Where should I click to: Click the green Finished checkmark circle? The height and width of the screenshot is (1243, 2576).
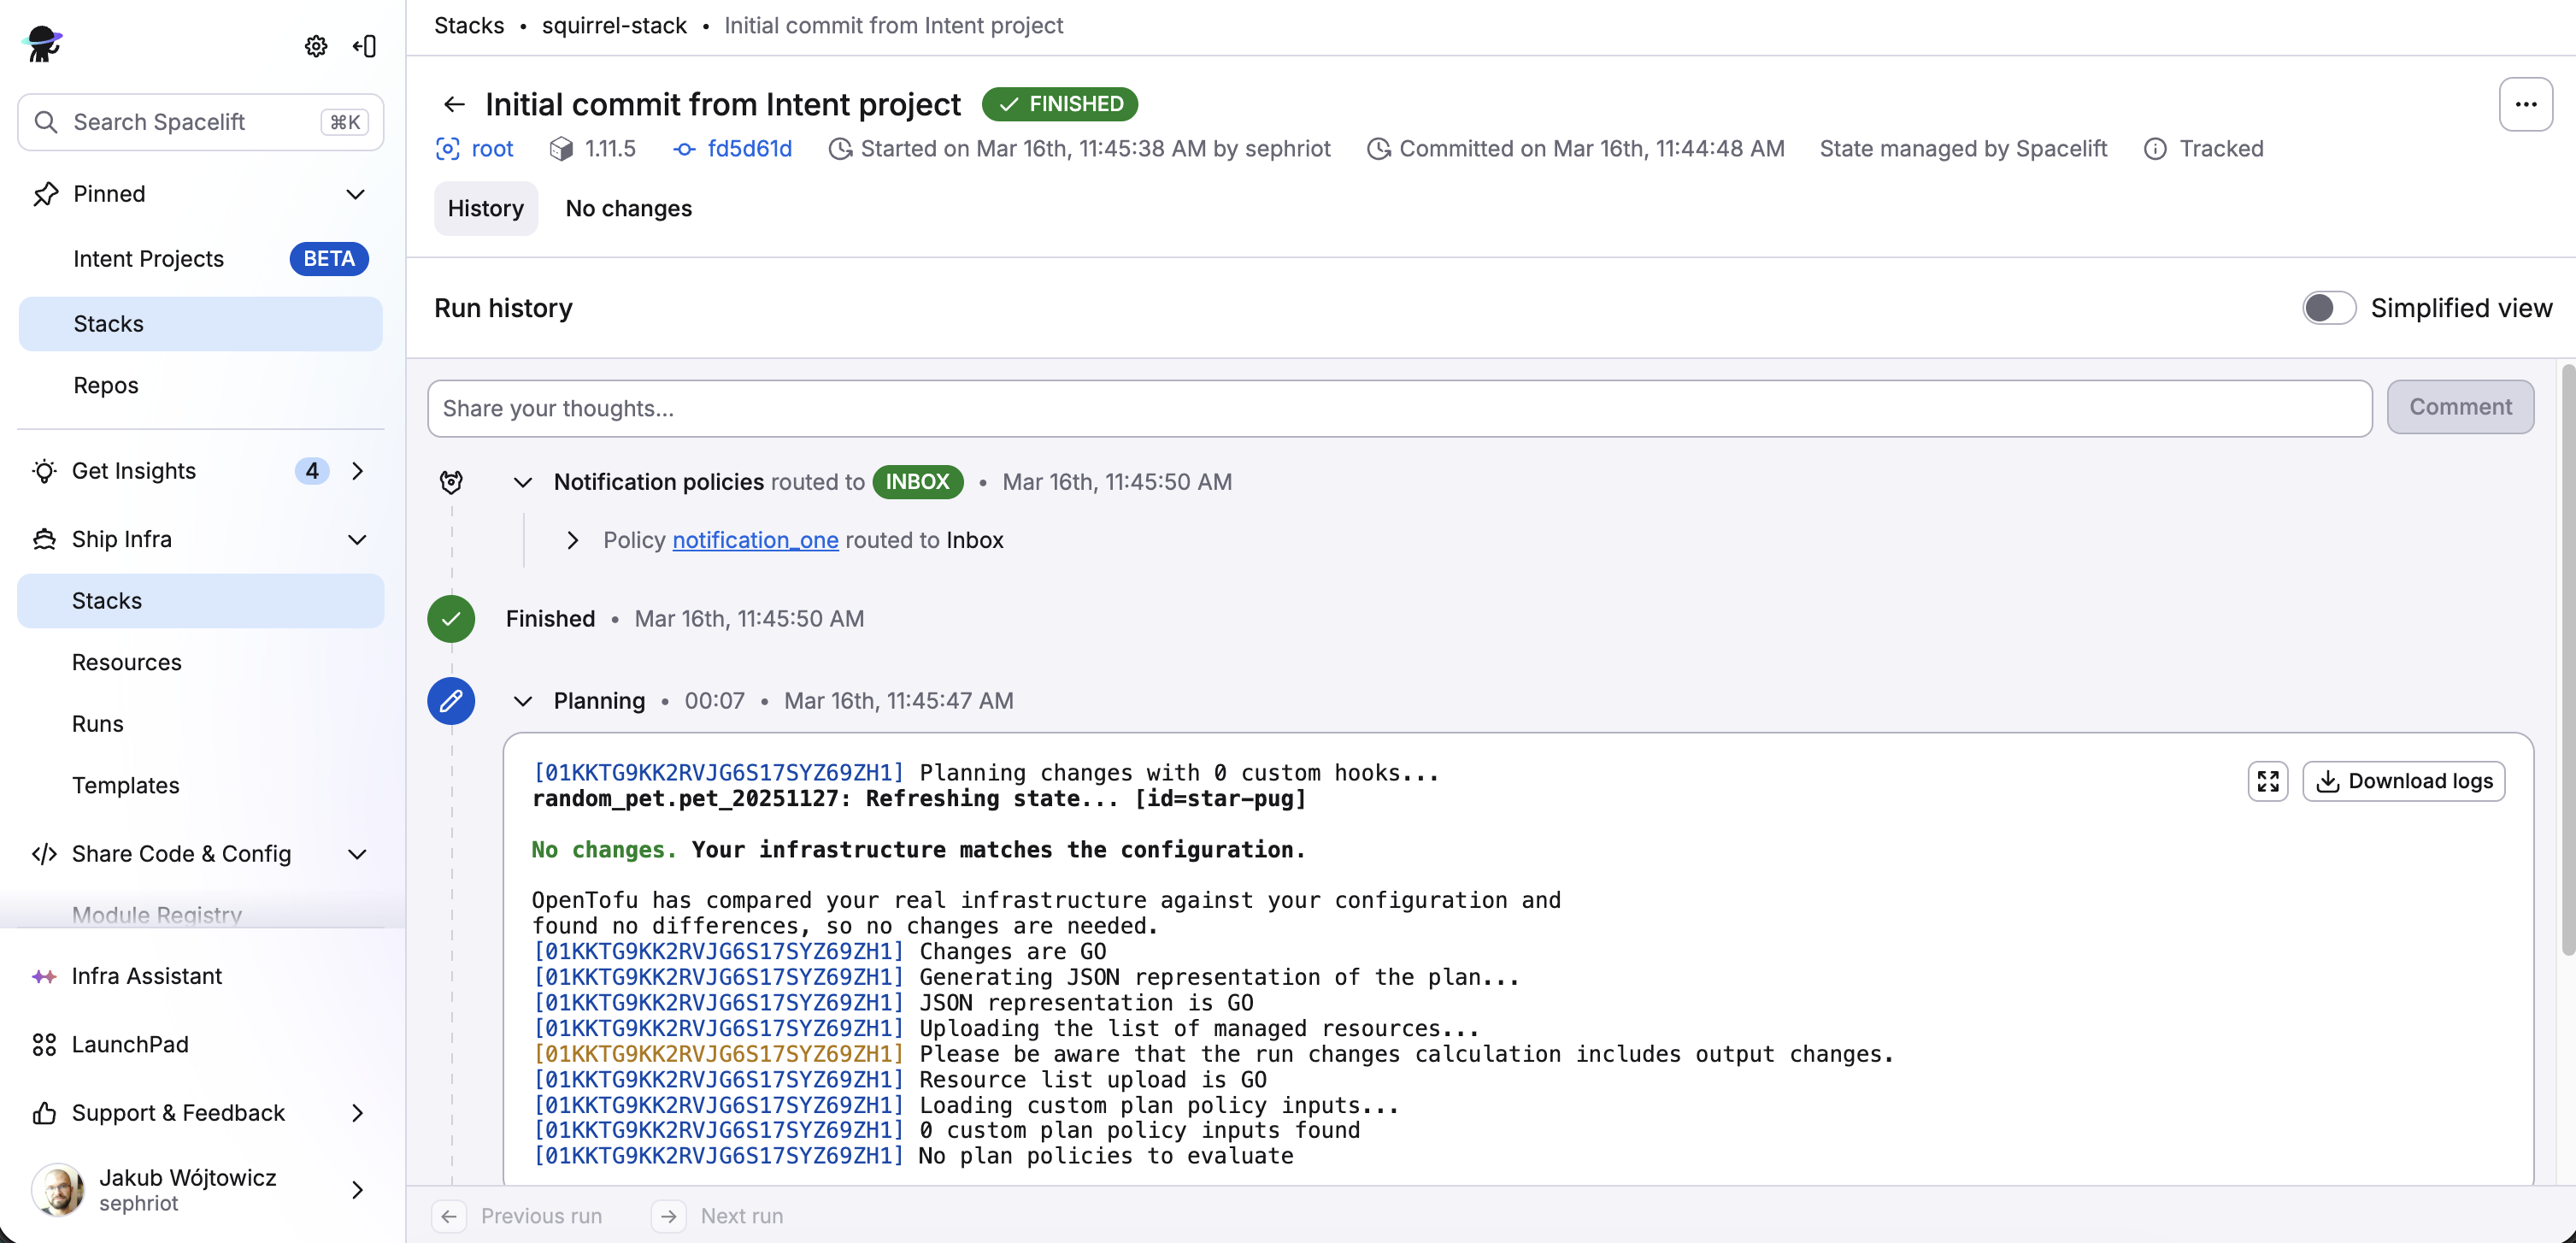click(451, 619)
